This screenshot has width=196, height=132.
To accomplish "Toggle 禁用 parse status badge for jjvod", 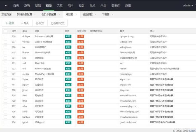I will [x=81, y=90].
